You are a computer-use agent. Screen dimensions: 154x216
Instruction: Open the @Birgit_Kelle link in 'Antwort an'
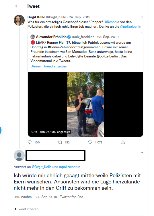pos(42,167)
